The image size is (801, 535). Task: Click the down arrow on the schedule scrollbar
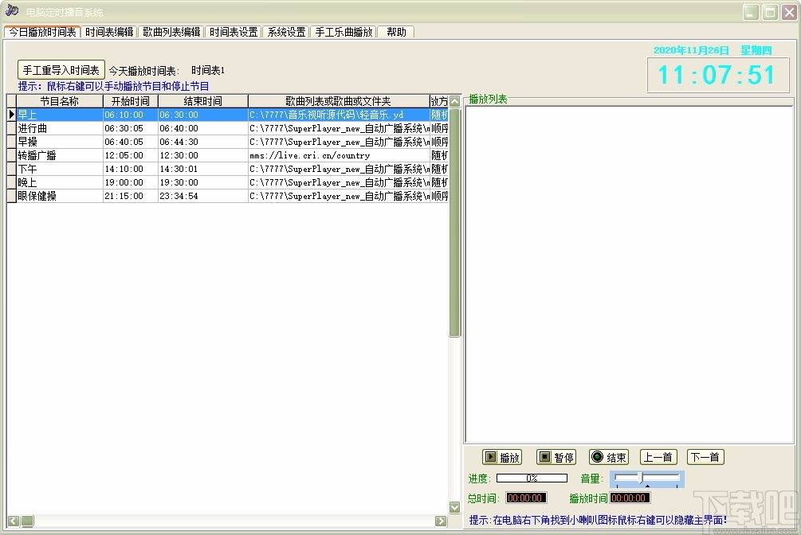pos(454,506)
